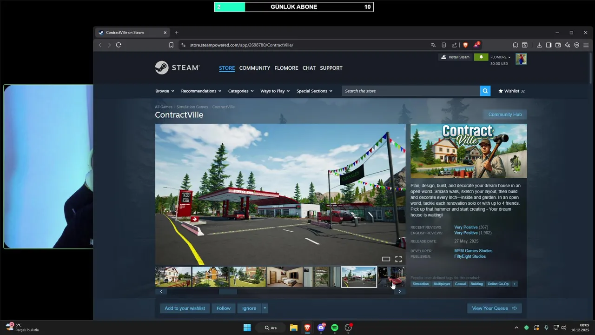The height and width of the screenshot is (335, 595).
Task: Enter fullscreen for the screenshot viewer
Action: pyautogui.click(x=398, y=259)
